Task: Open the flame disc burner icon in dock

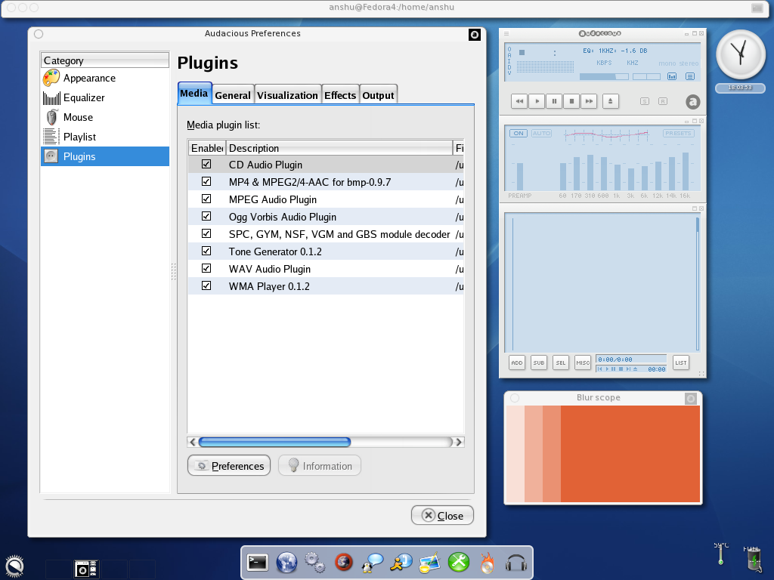Action: (x=488, y=563)
